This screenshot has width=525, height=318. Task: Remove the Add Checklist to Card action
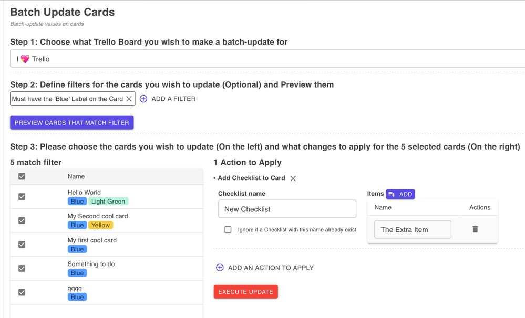pyautogui.click(x=293, y=178)
